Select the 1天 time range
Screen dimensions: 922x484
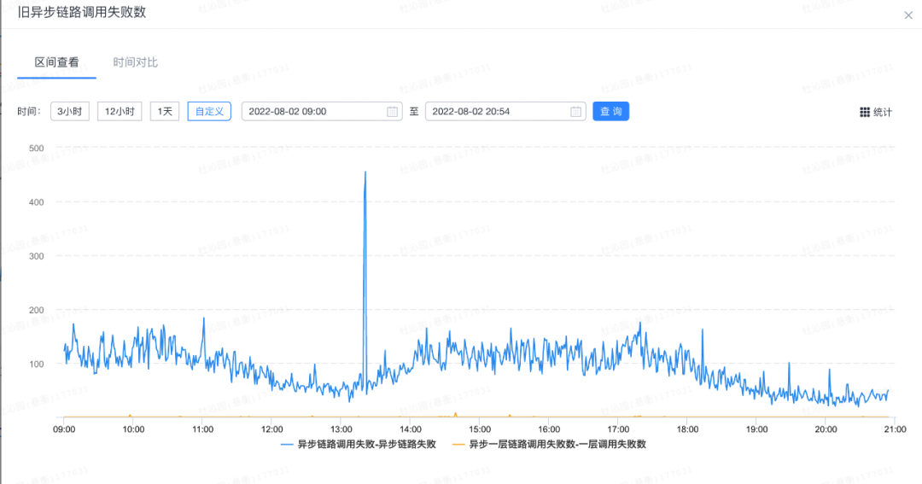coord(165,112)
